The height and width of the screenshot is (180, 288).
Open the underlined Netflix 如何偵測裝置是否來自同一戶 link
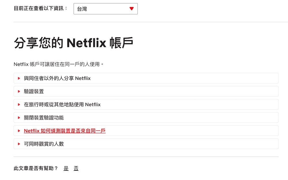coord(65,131)
